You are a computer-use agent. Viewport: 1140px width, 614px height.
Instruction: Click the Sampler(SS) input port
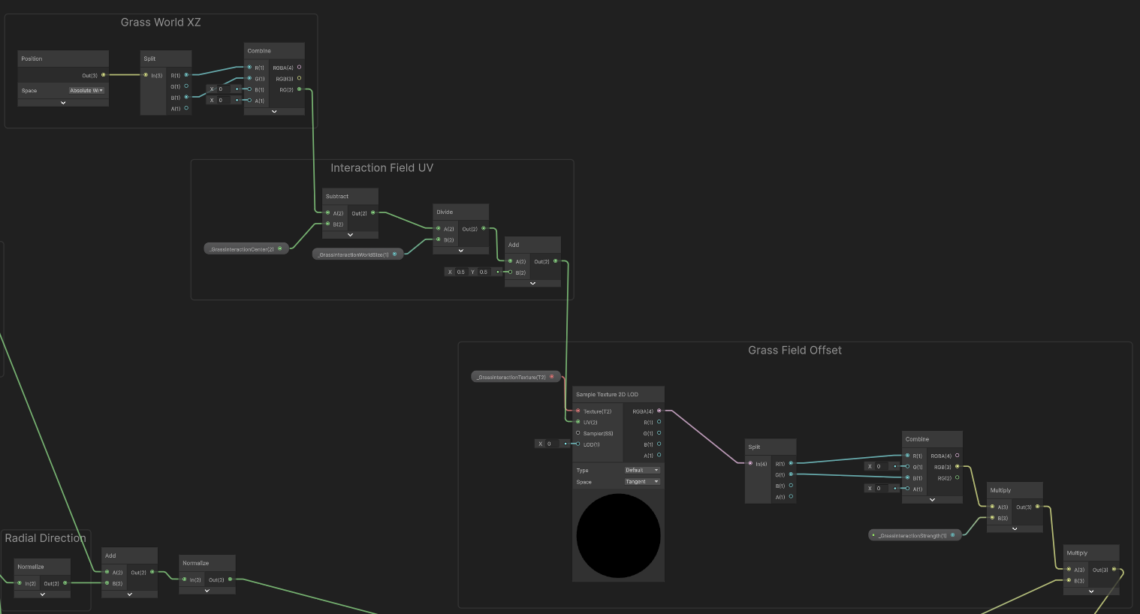[578, 433]
